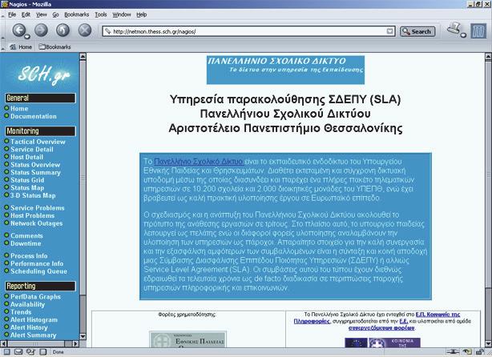Open Status Map
The width and height of the screenshot is (492, 357).
(27, 188)
